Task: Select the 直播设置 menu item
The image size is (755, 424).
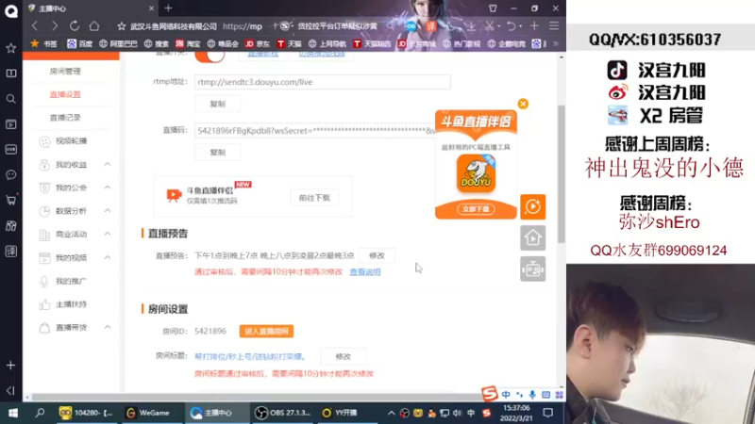Action: point(65,94)
